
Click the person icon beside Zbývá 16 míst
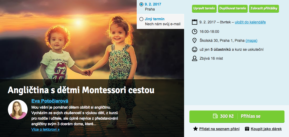(x=194, y=58)
